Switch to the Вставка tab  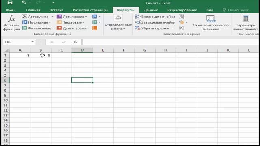56,10
